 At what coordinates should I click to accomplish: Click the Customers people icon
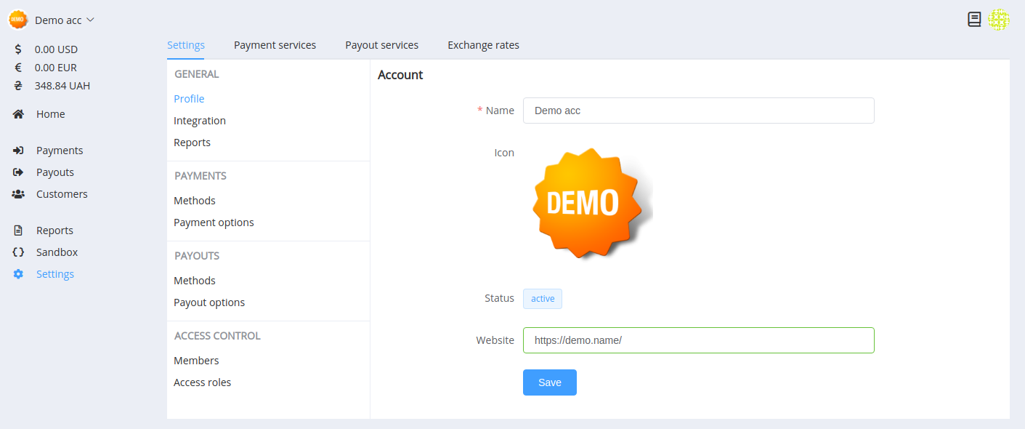coord(18,194)
